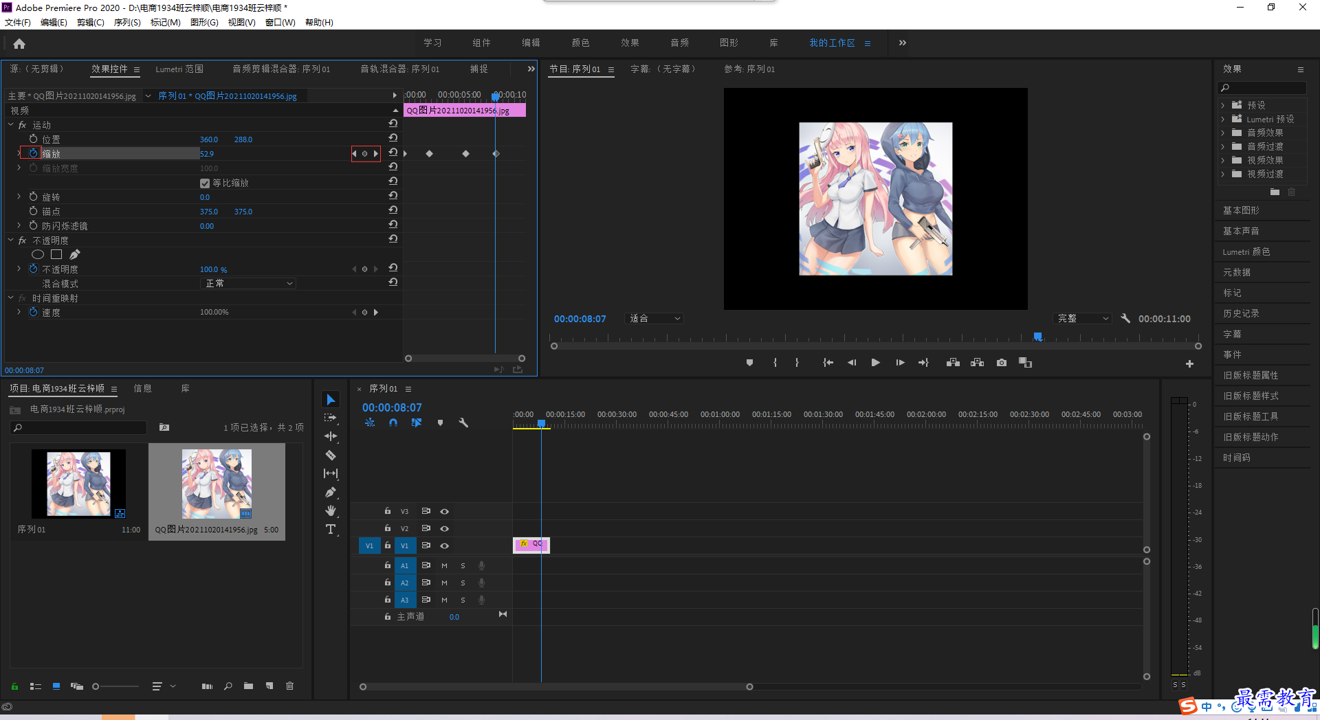The width and height of the screenshot is (1320, 720).
Task: Open the Essential Sound panel
Action: (x=1241, y=231)
